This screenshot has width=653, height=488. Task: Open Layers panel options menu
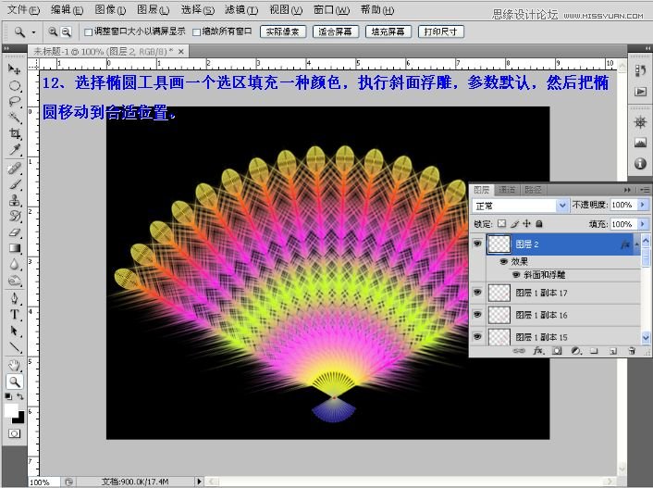click(x=645, y=190)
